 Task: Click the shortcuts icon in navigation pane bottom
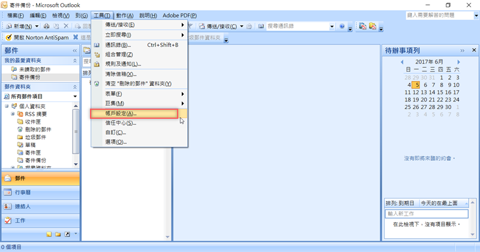pyautogui.click(x=67, y=234)
